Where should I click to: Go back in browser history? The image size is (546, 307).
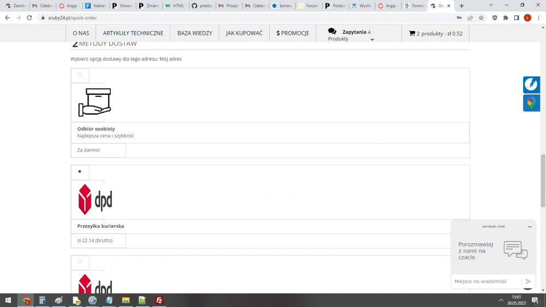point(8,18)
